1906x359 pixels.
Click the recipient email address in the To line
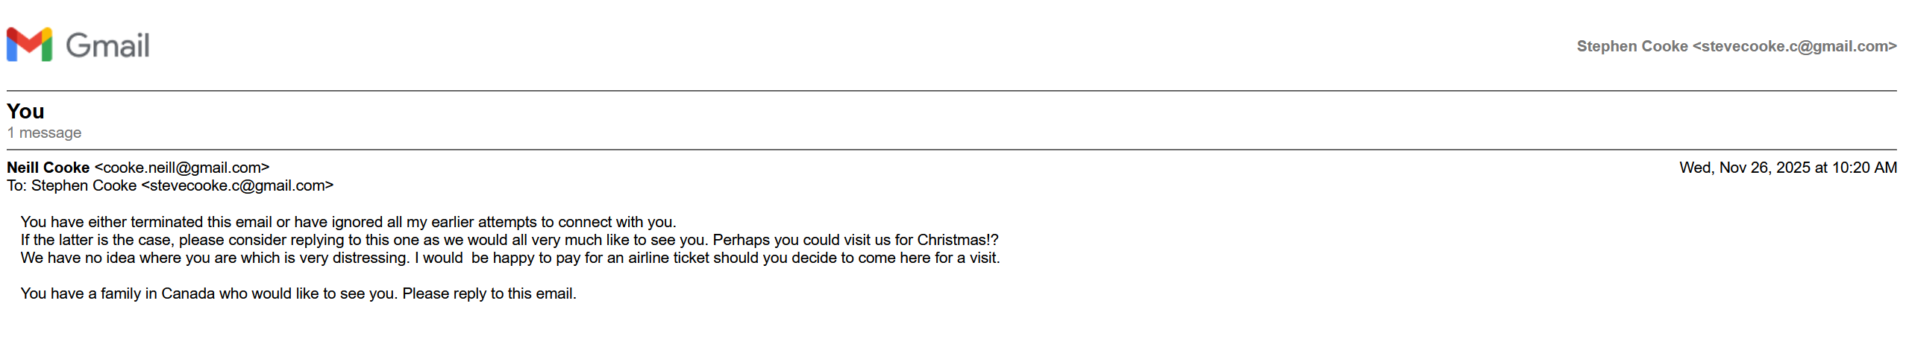point(237,185)
